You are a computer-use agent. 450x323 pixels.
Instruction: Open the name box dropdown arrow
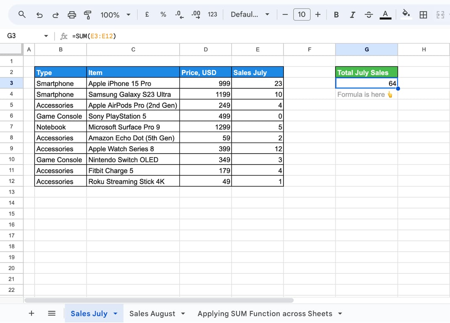[46, 36]
